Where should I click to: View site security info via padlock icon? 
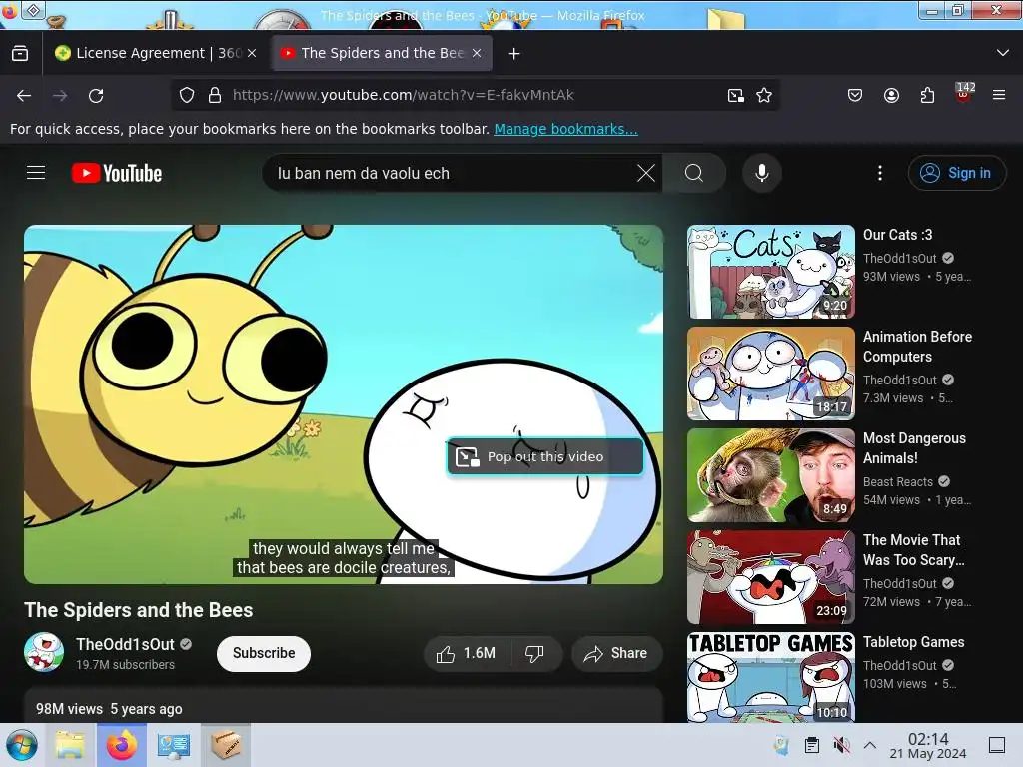pos(215,95)
